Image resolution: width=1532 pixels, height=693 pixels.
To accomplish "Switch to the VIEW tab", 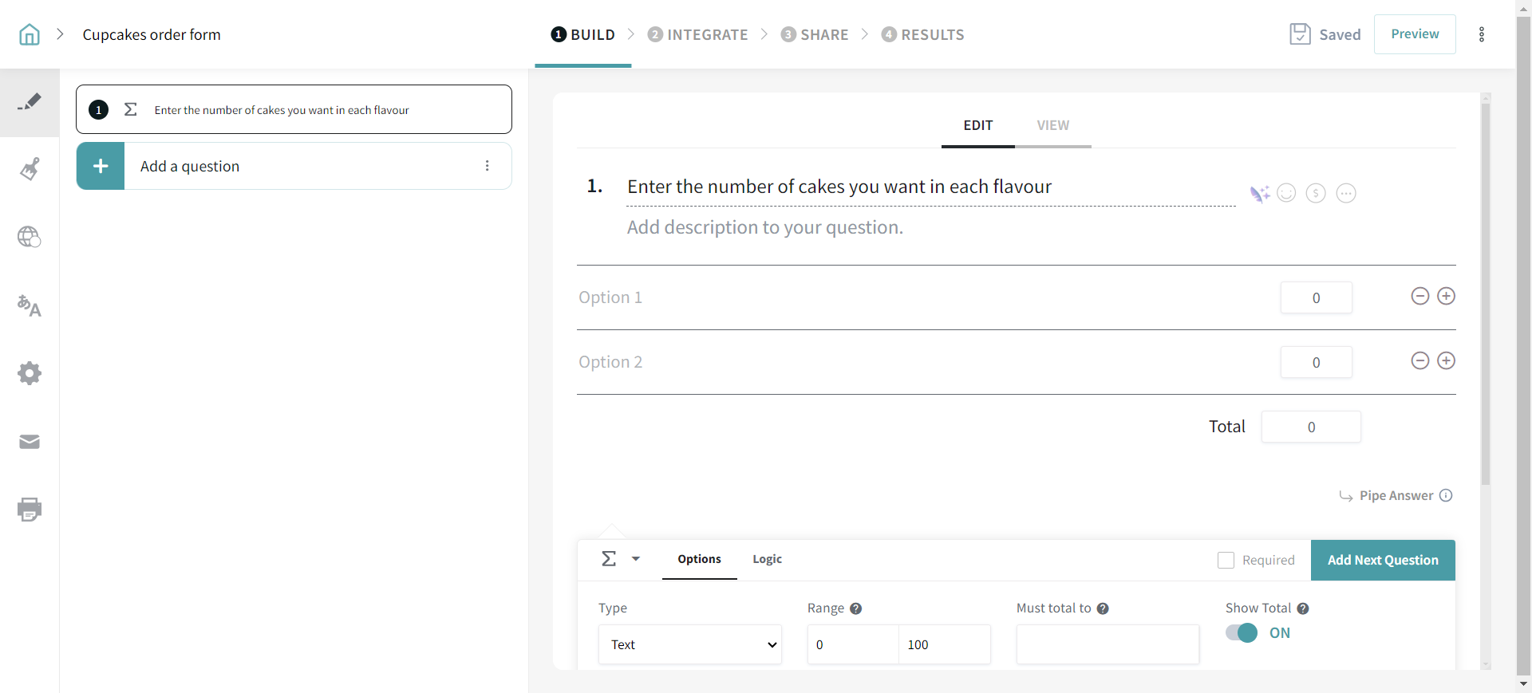I will (x=1052, y=125).
